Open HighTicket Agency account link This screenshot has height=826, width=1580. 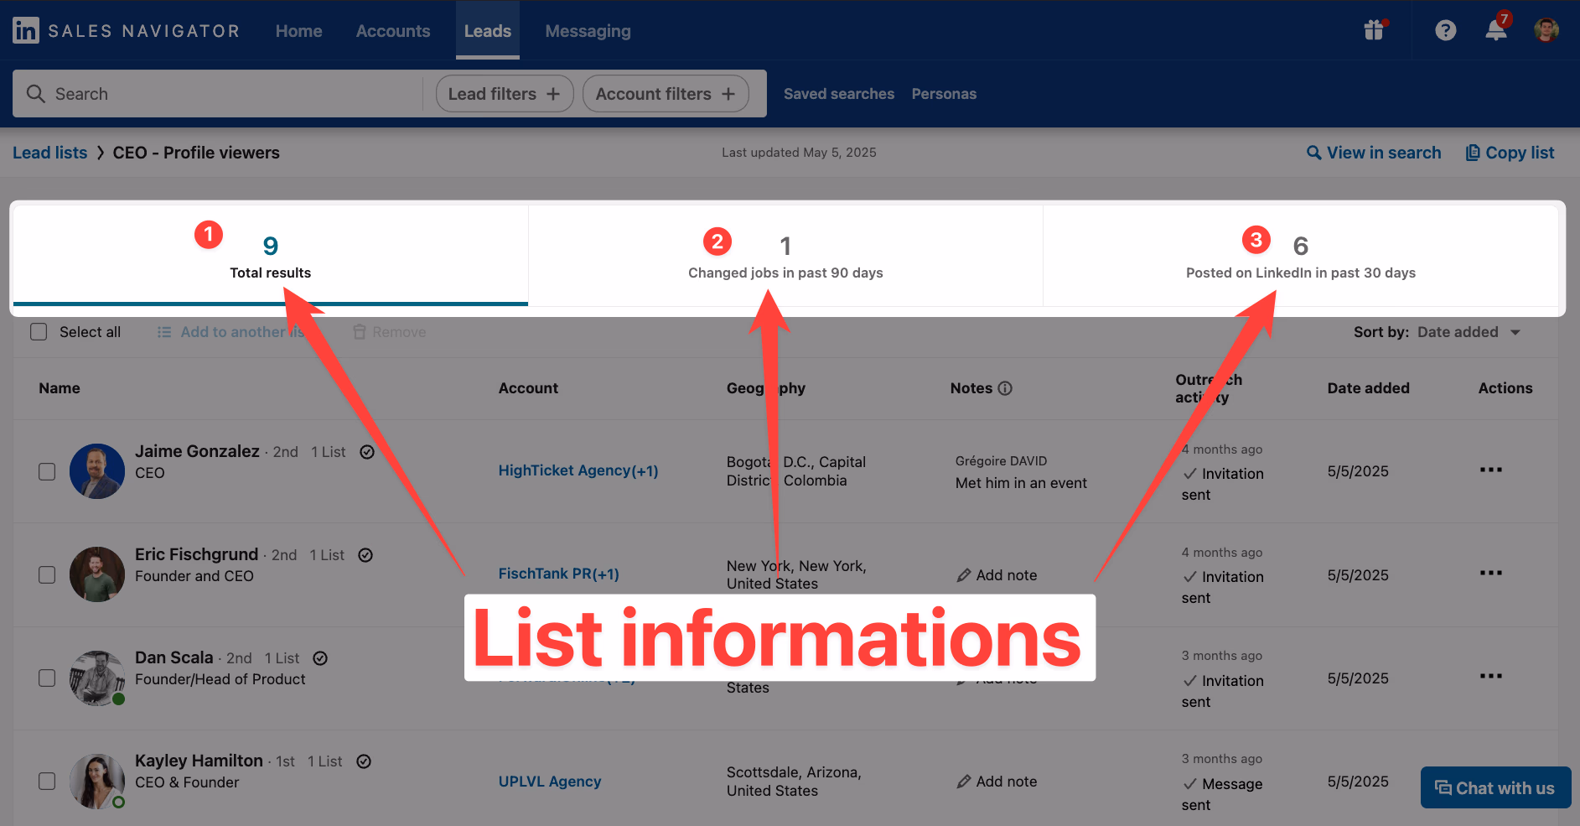(578, 470)
